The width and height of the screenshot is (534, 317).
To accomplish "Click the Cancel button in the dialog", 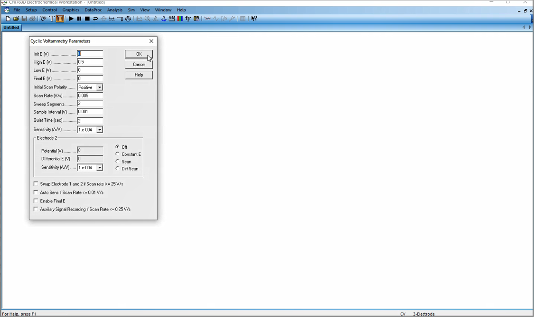I will [139, 65].
